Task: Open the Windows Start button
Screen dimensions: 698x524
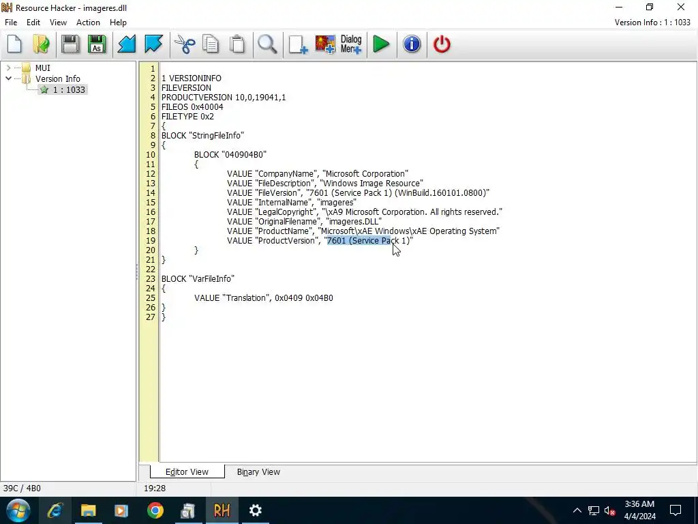Action: click(x=18, y=510)
